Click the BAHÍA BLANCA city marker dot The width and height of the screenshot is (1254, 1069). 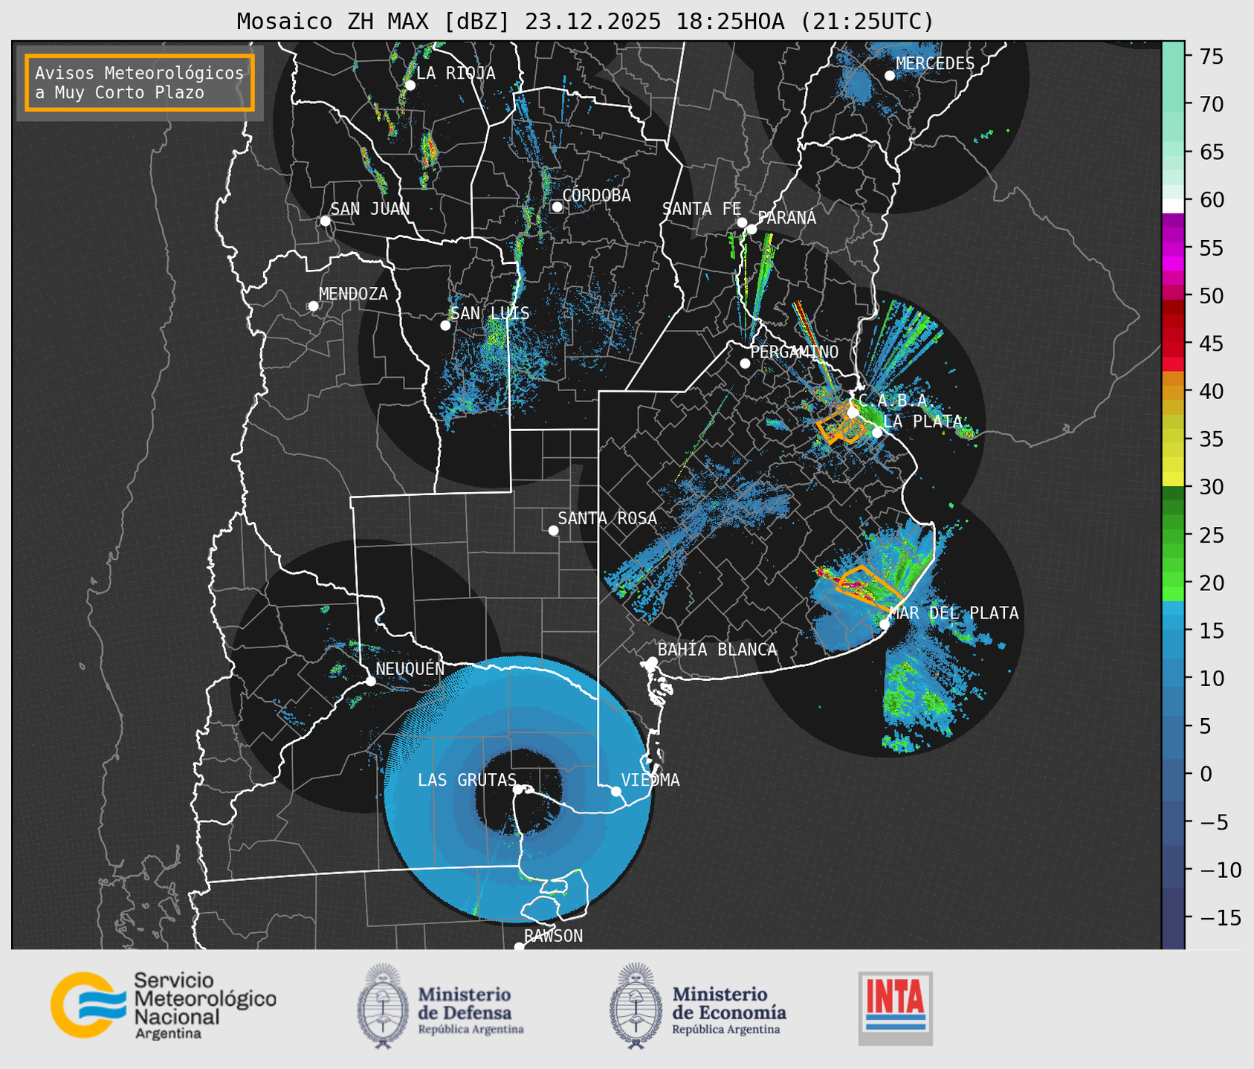click(x=652, y=662)
